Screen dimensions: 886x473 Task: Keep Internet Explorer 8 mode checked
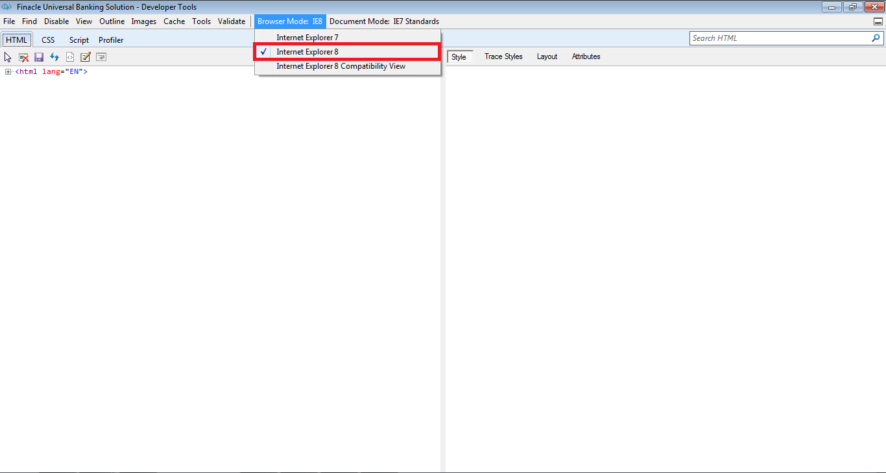point(308,51)
